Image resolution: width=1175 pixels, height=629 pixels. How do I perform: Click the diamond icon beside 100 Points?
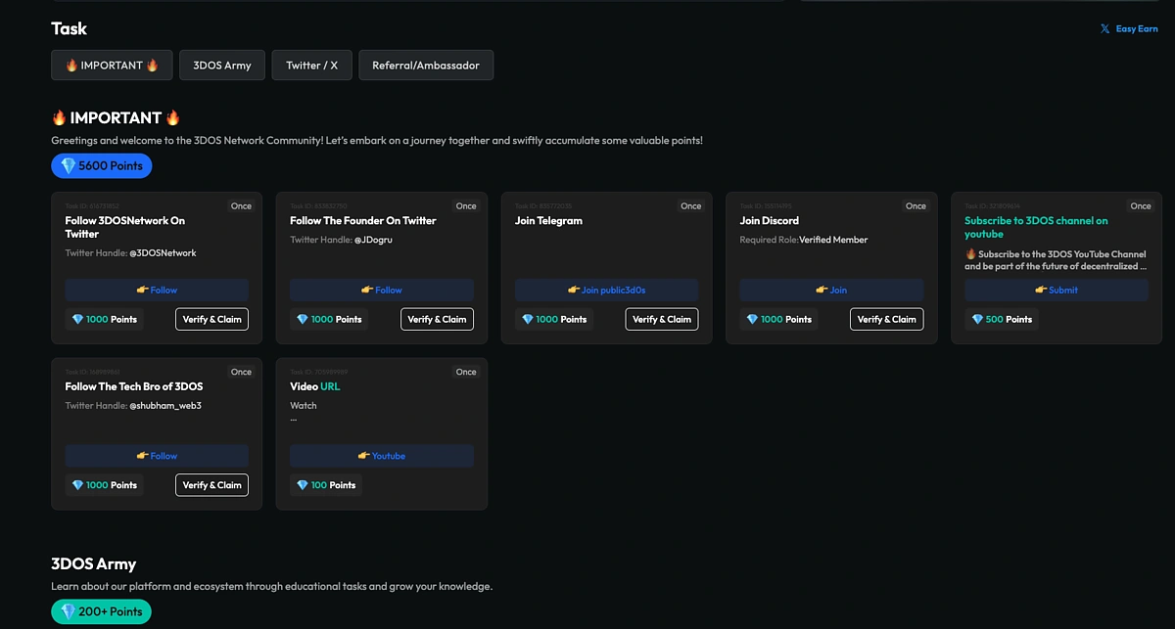click(x=303, y=485)
